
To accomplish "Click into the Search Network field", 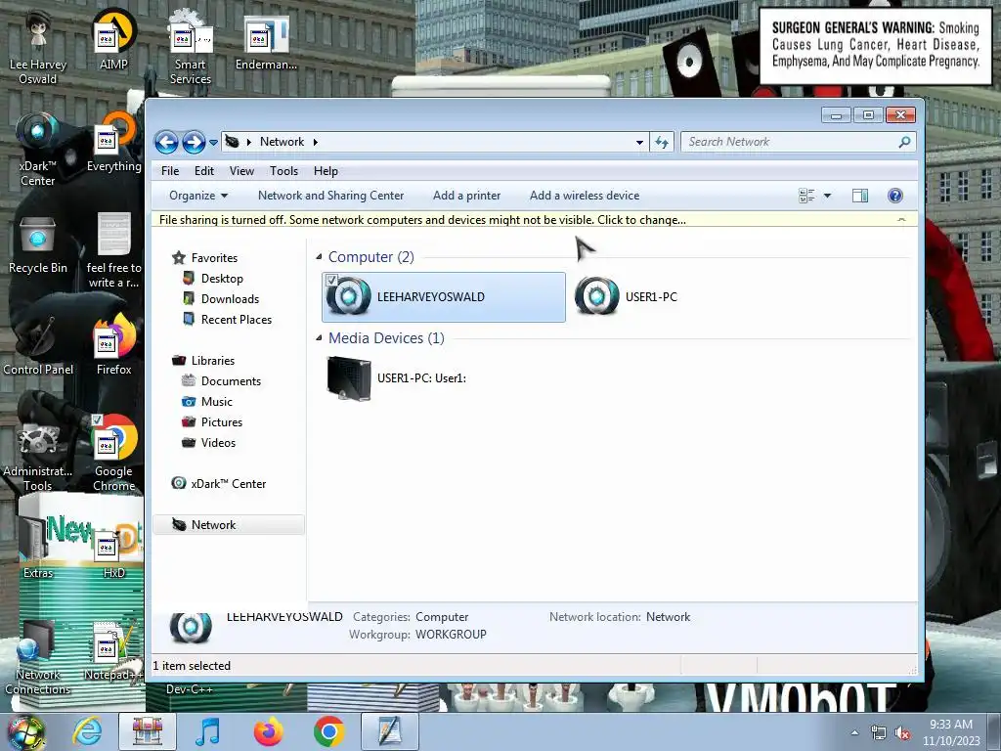I will [x=790, y=142].
